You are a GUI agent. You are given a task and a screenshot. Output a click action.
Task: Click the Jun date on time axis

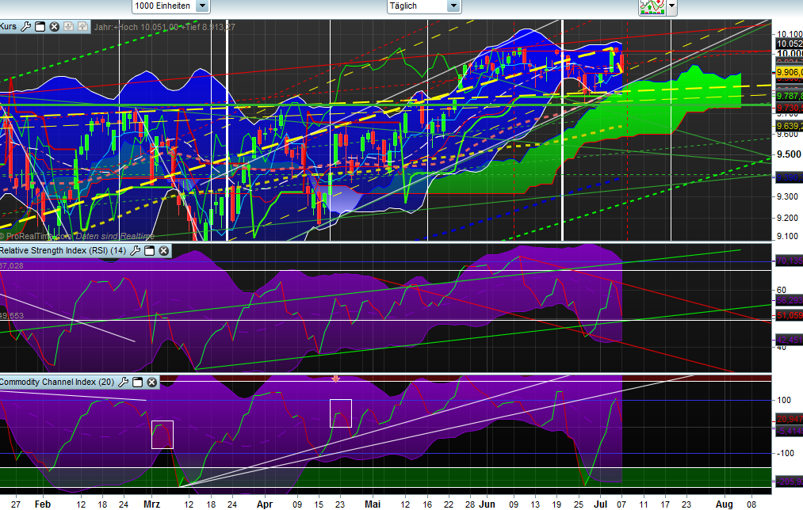[x=487, y=504]
